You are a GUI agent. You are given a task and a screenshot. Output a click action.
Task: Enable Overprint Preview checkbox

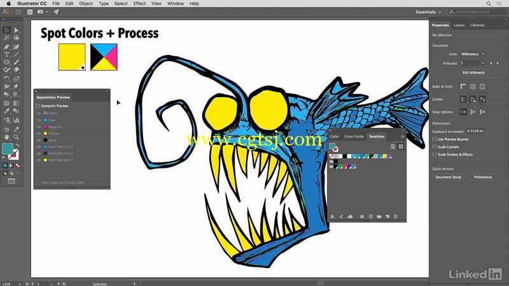tap(38, 106)
